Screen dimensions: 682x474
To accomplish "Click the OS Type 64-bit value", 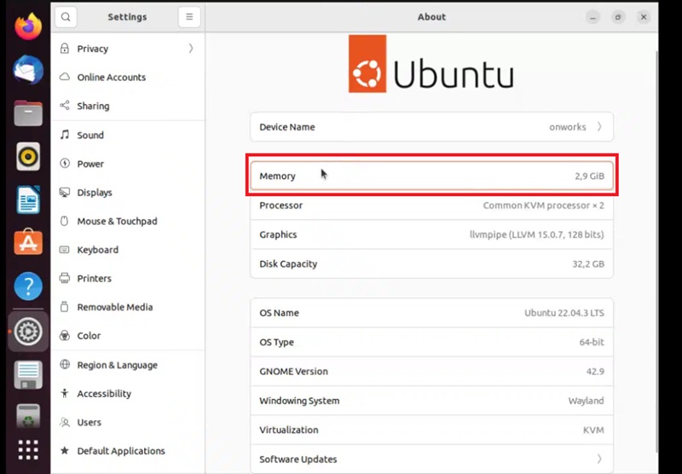I will pyautogui.click(x=592, y=342).
